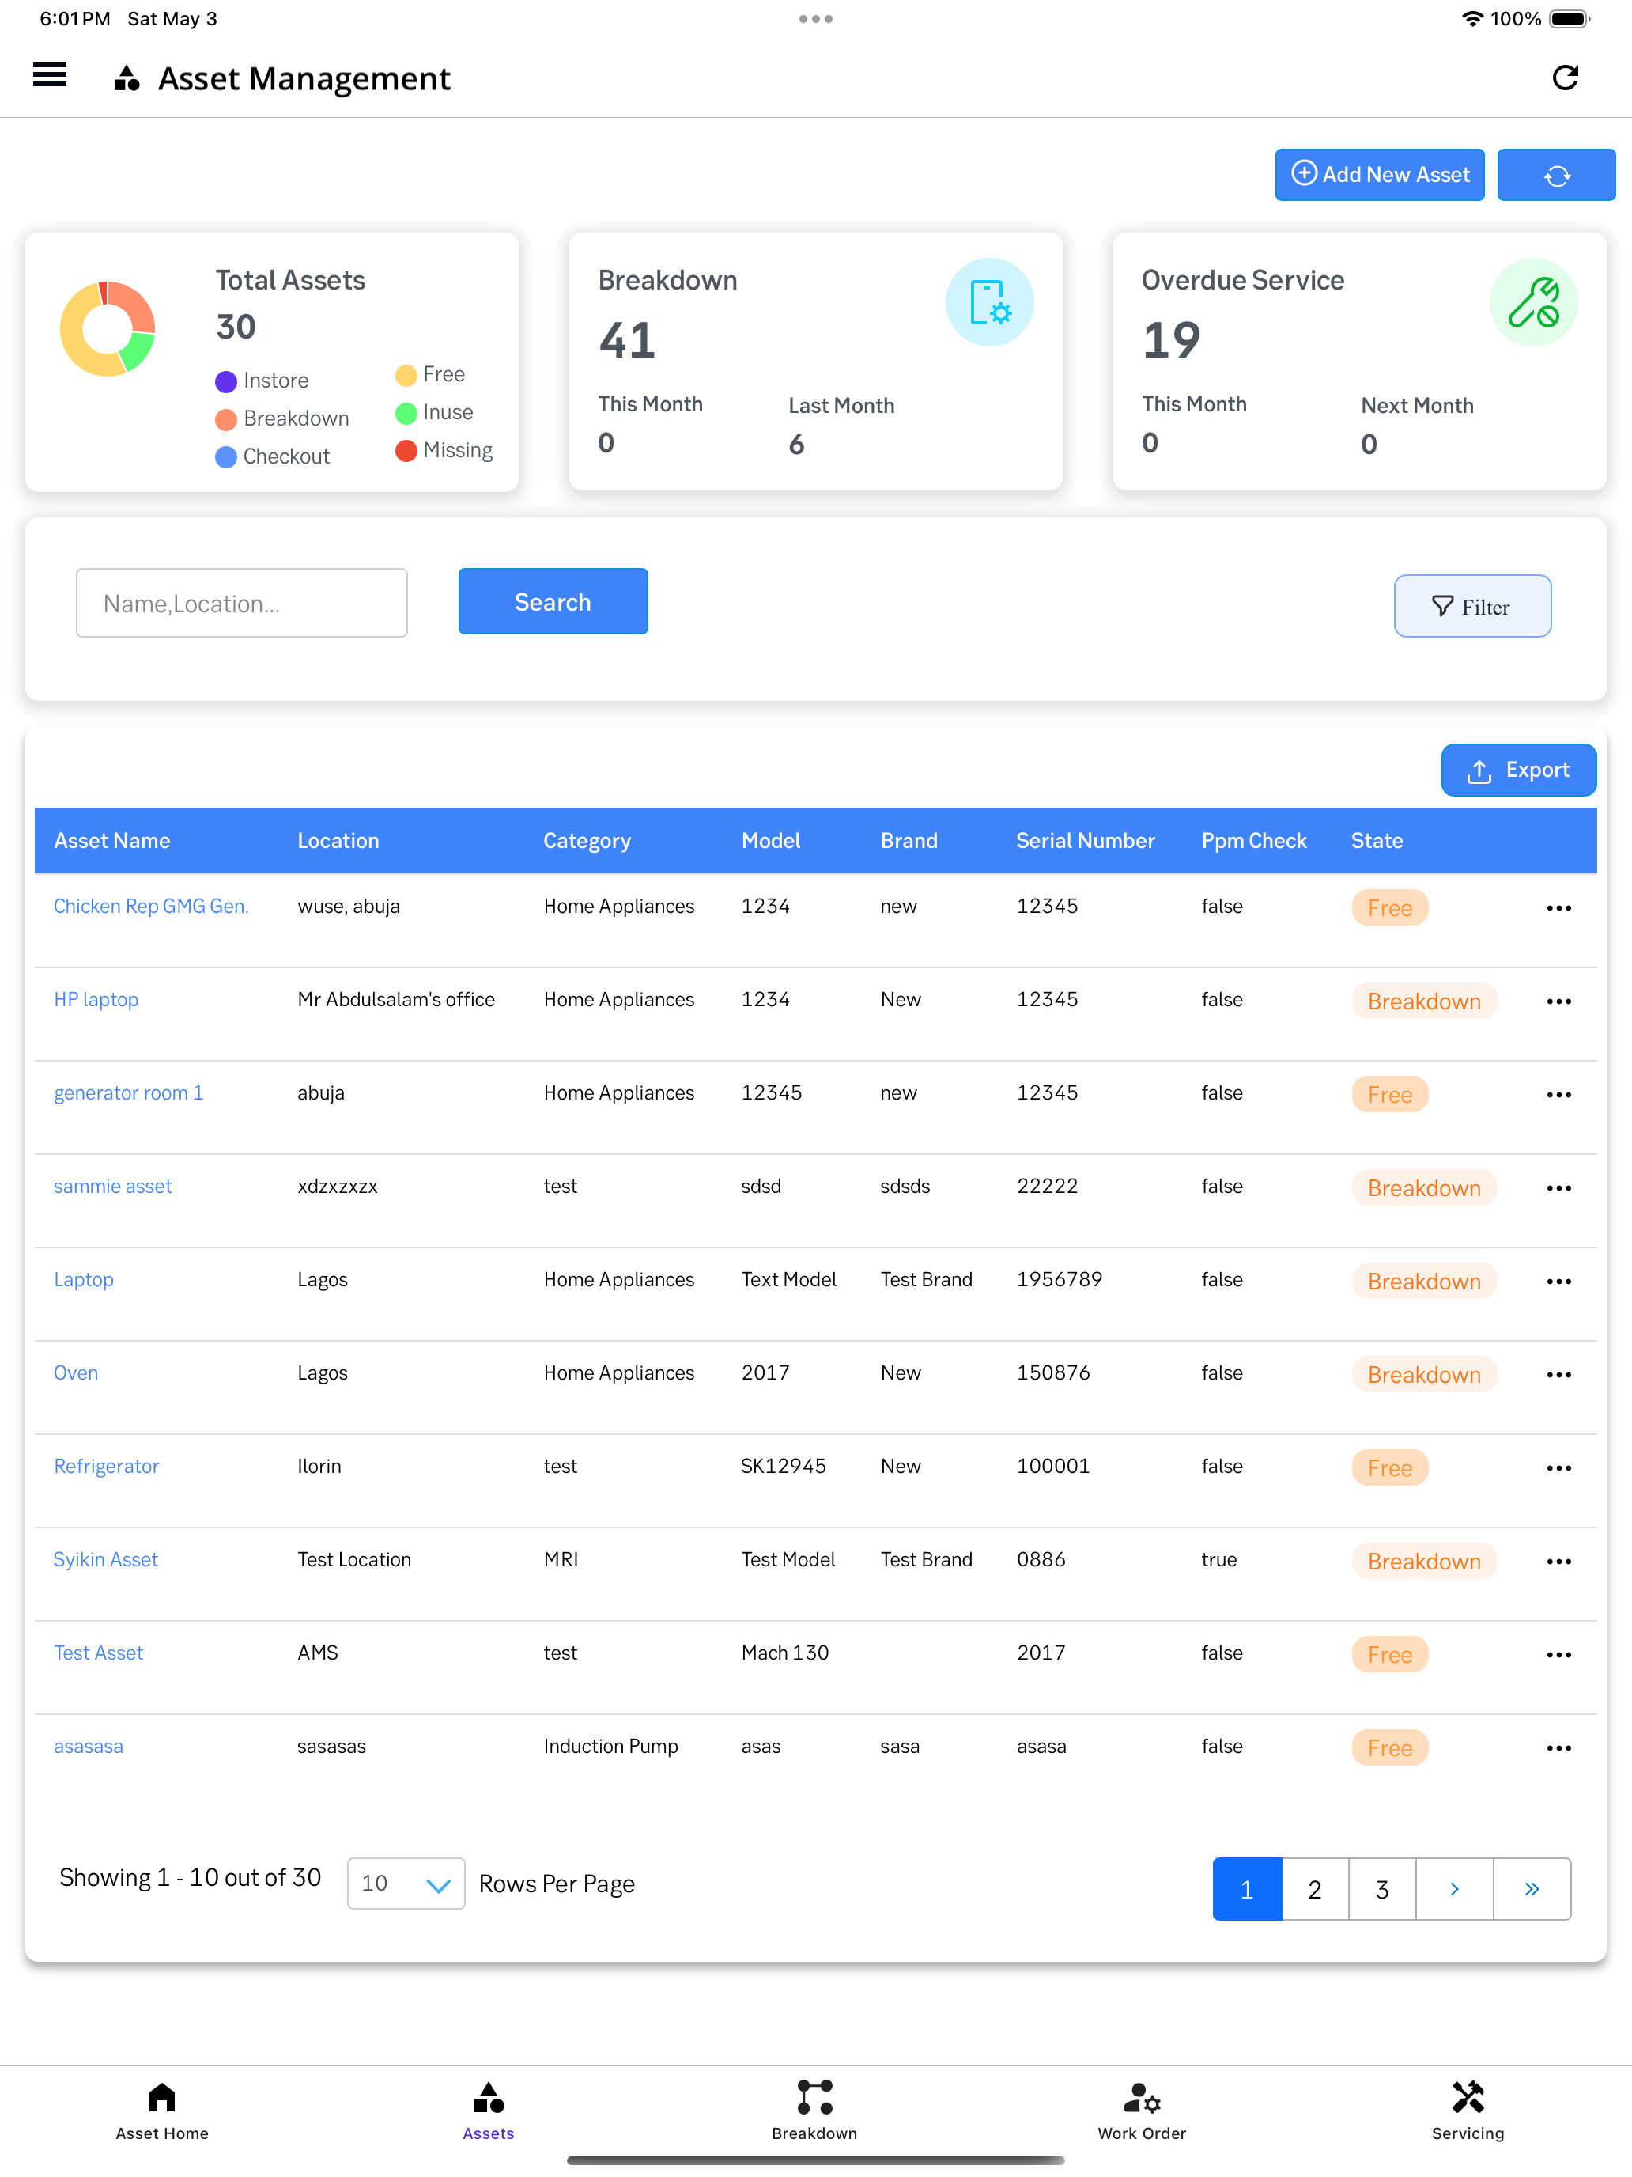Click the Total Assets donut chart
The width and height of the screenshot is (1632, 2177).
[108, 329]
